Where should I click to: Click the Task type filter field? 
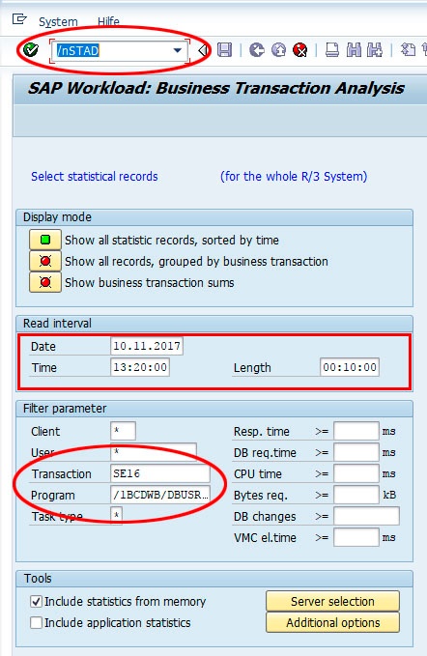tap(117, 516)
